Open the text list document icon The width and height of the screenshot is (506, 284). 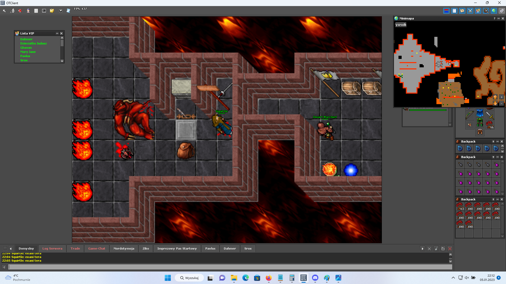pyautogui.click(x=36, y=11)
